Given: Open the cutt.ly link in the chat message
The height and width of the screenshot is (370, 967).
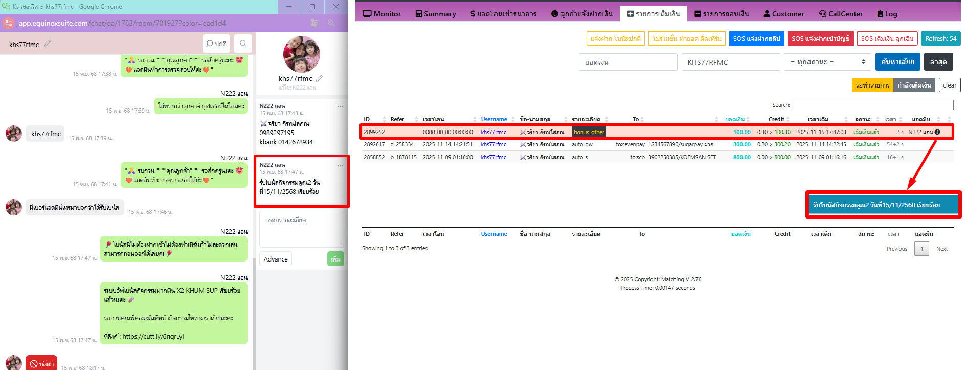Looking at the screenshot, I should pos(153,337).
